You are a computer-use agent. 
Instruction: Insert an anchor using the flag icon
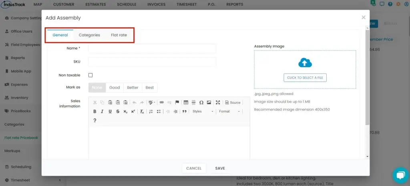177,103
